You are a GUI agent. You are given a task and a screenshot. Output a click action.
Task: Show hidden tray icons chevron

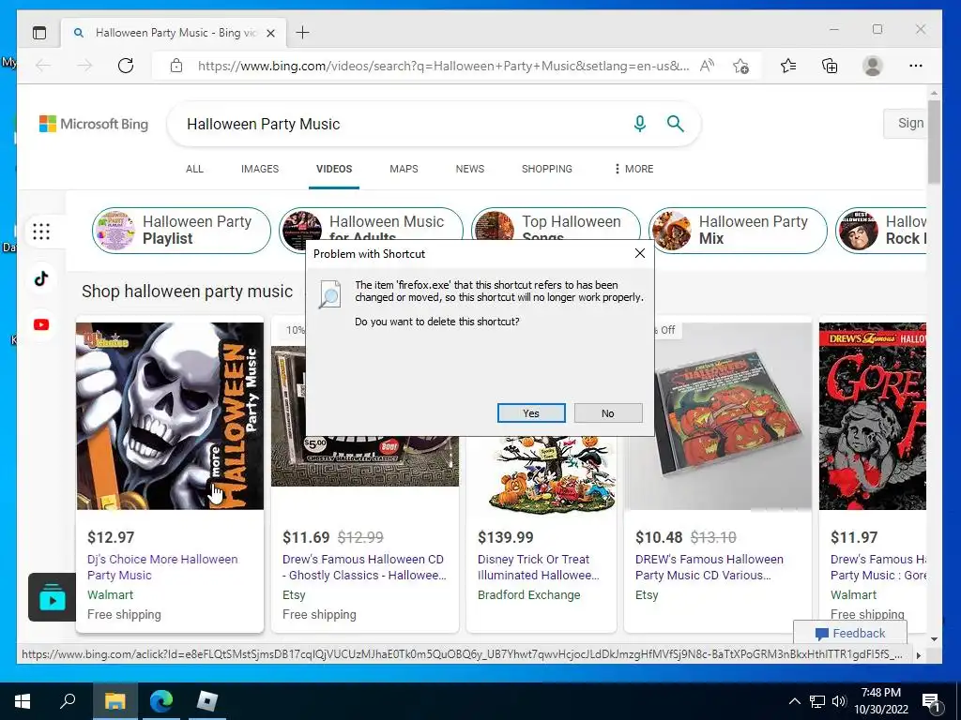794,701
